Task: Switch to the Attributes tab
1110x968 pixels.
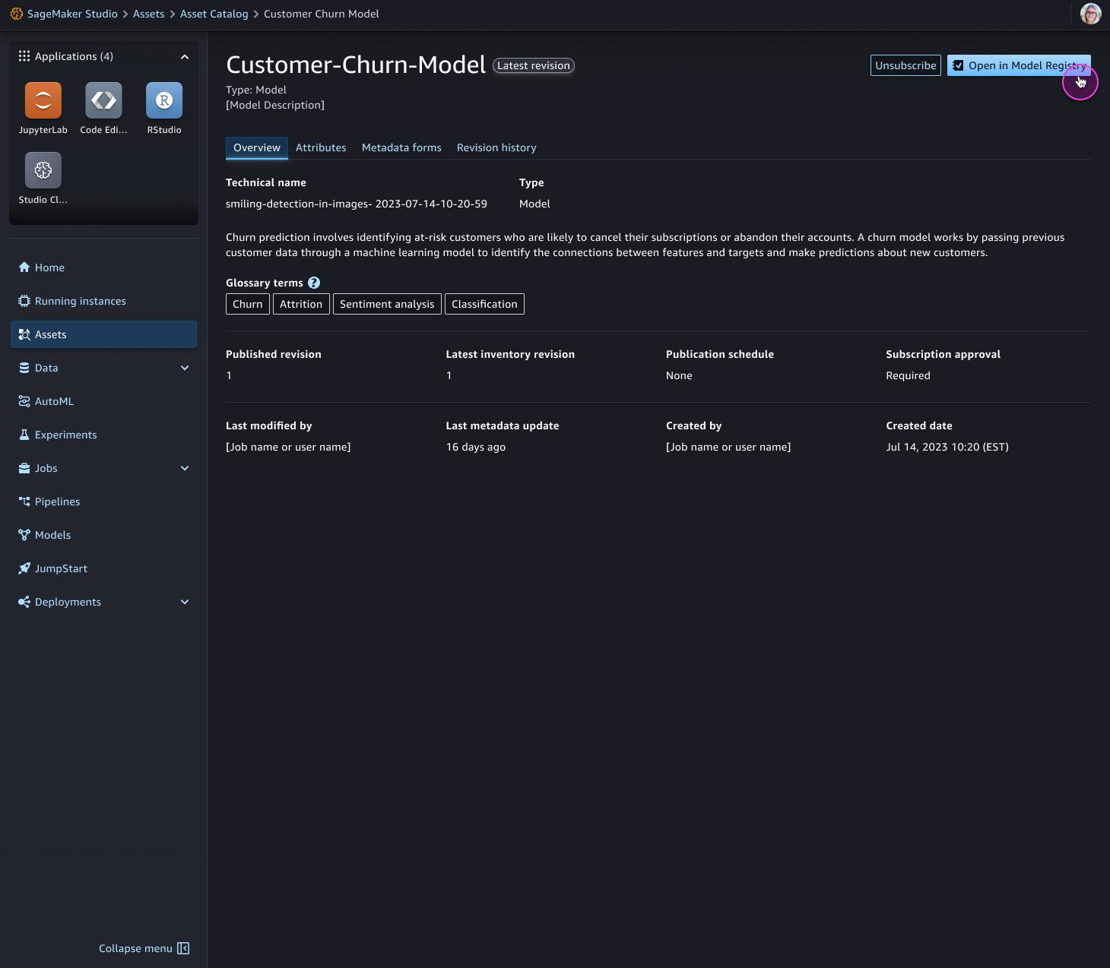Action: tap(321, 147)
